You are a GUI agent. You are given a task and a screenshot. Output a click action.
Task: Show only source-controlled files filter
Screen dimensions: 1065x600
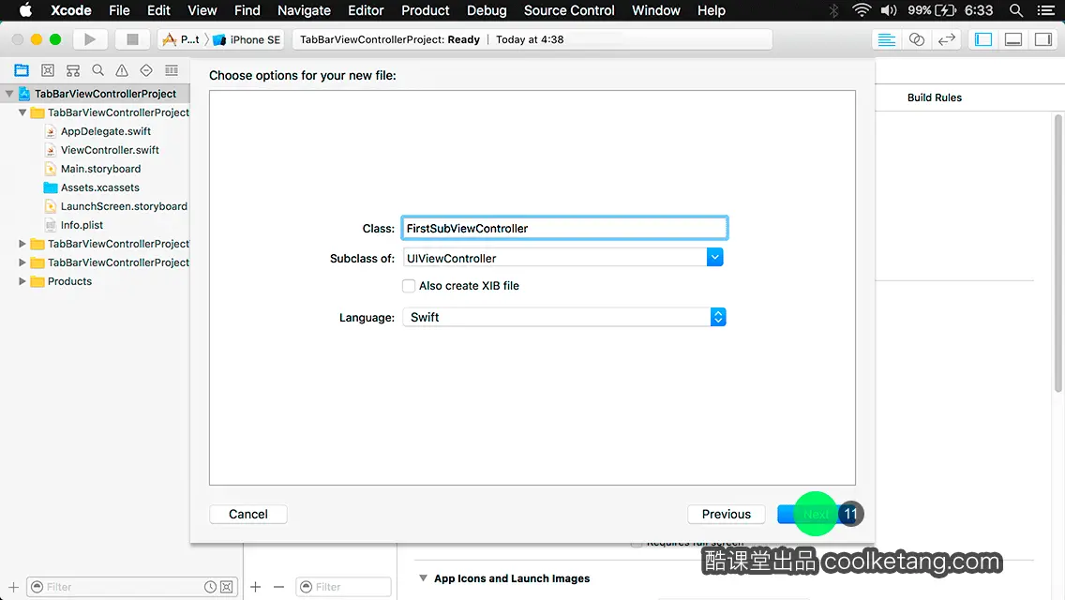227,587
